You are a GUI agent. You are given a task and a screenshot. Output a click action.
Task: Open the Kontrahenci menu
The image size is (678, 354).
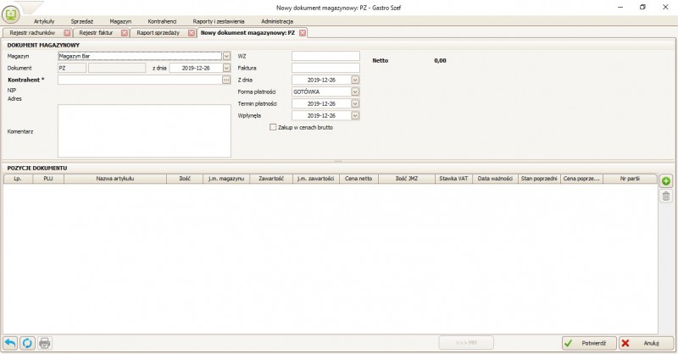(162, 19)
